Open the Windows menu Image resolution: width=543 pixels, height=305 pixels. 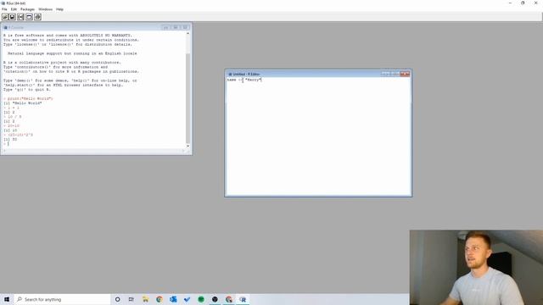45,9
